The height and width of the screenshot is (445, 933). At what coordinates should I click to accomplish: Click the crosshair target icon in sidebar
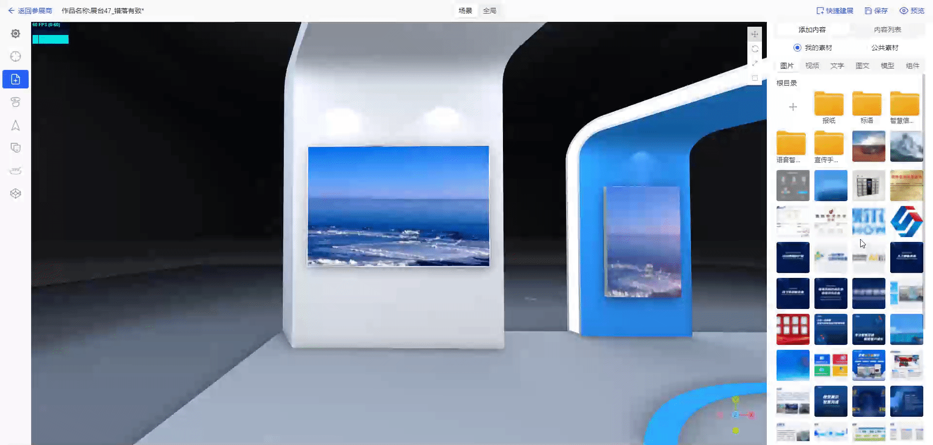point(16,56)
